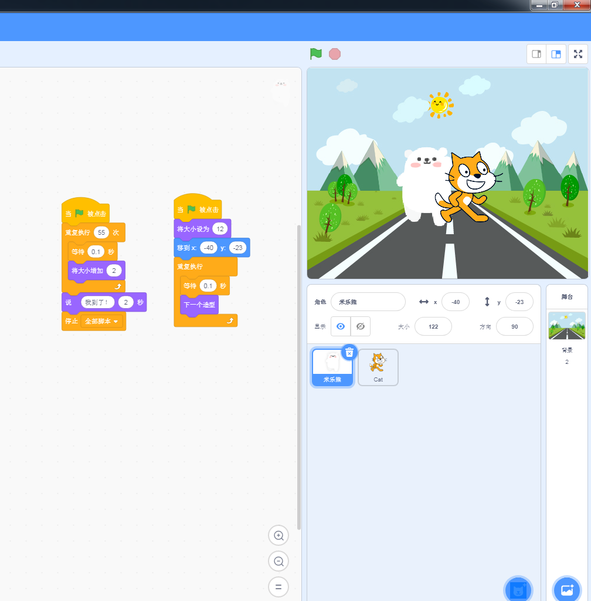
Task: Click the 下一个造型 next costume block
Action: pos(199,305)
